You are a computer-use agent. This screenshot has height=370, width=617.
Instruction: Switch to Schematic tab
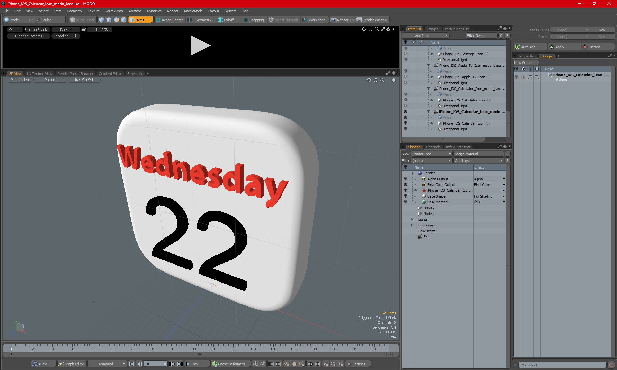(135, 74)
